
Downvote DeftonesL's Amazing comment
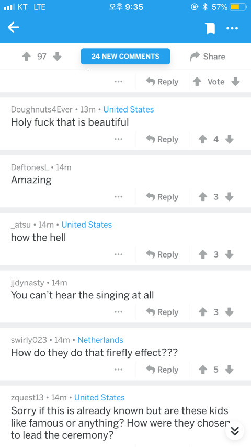(x=230, y=197)
